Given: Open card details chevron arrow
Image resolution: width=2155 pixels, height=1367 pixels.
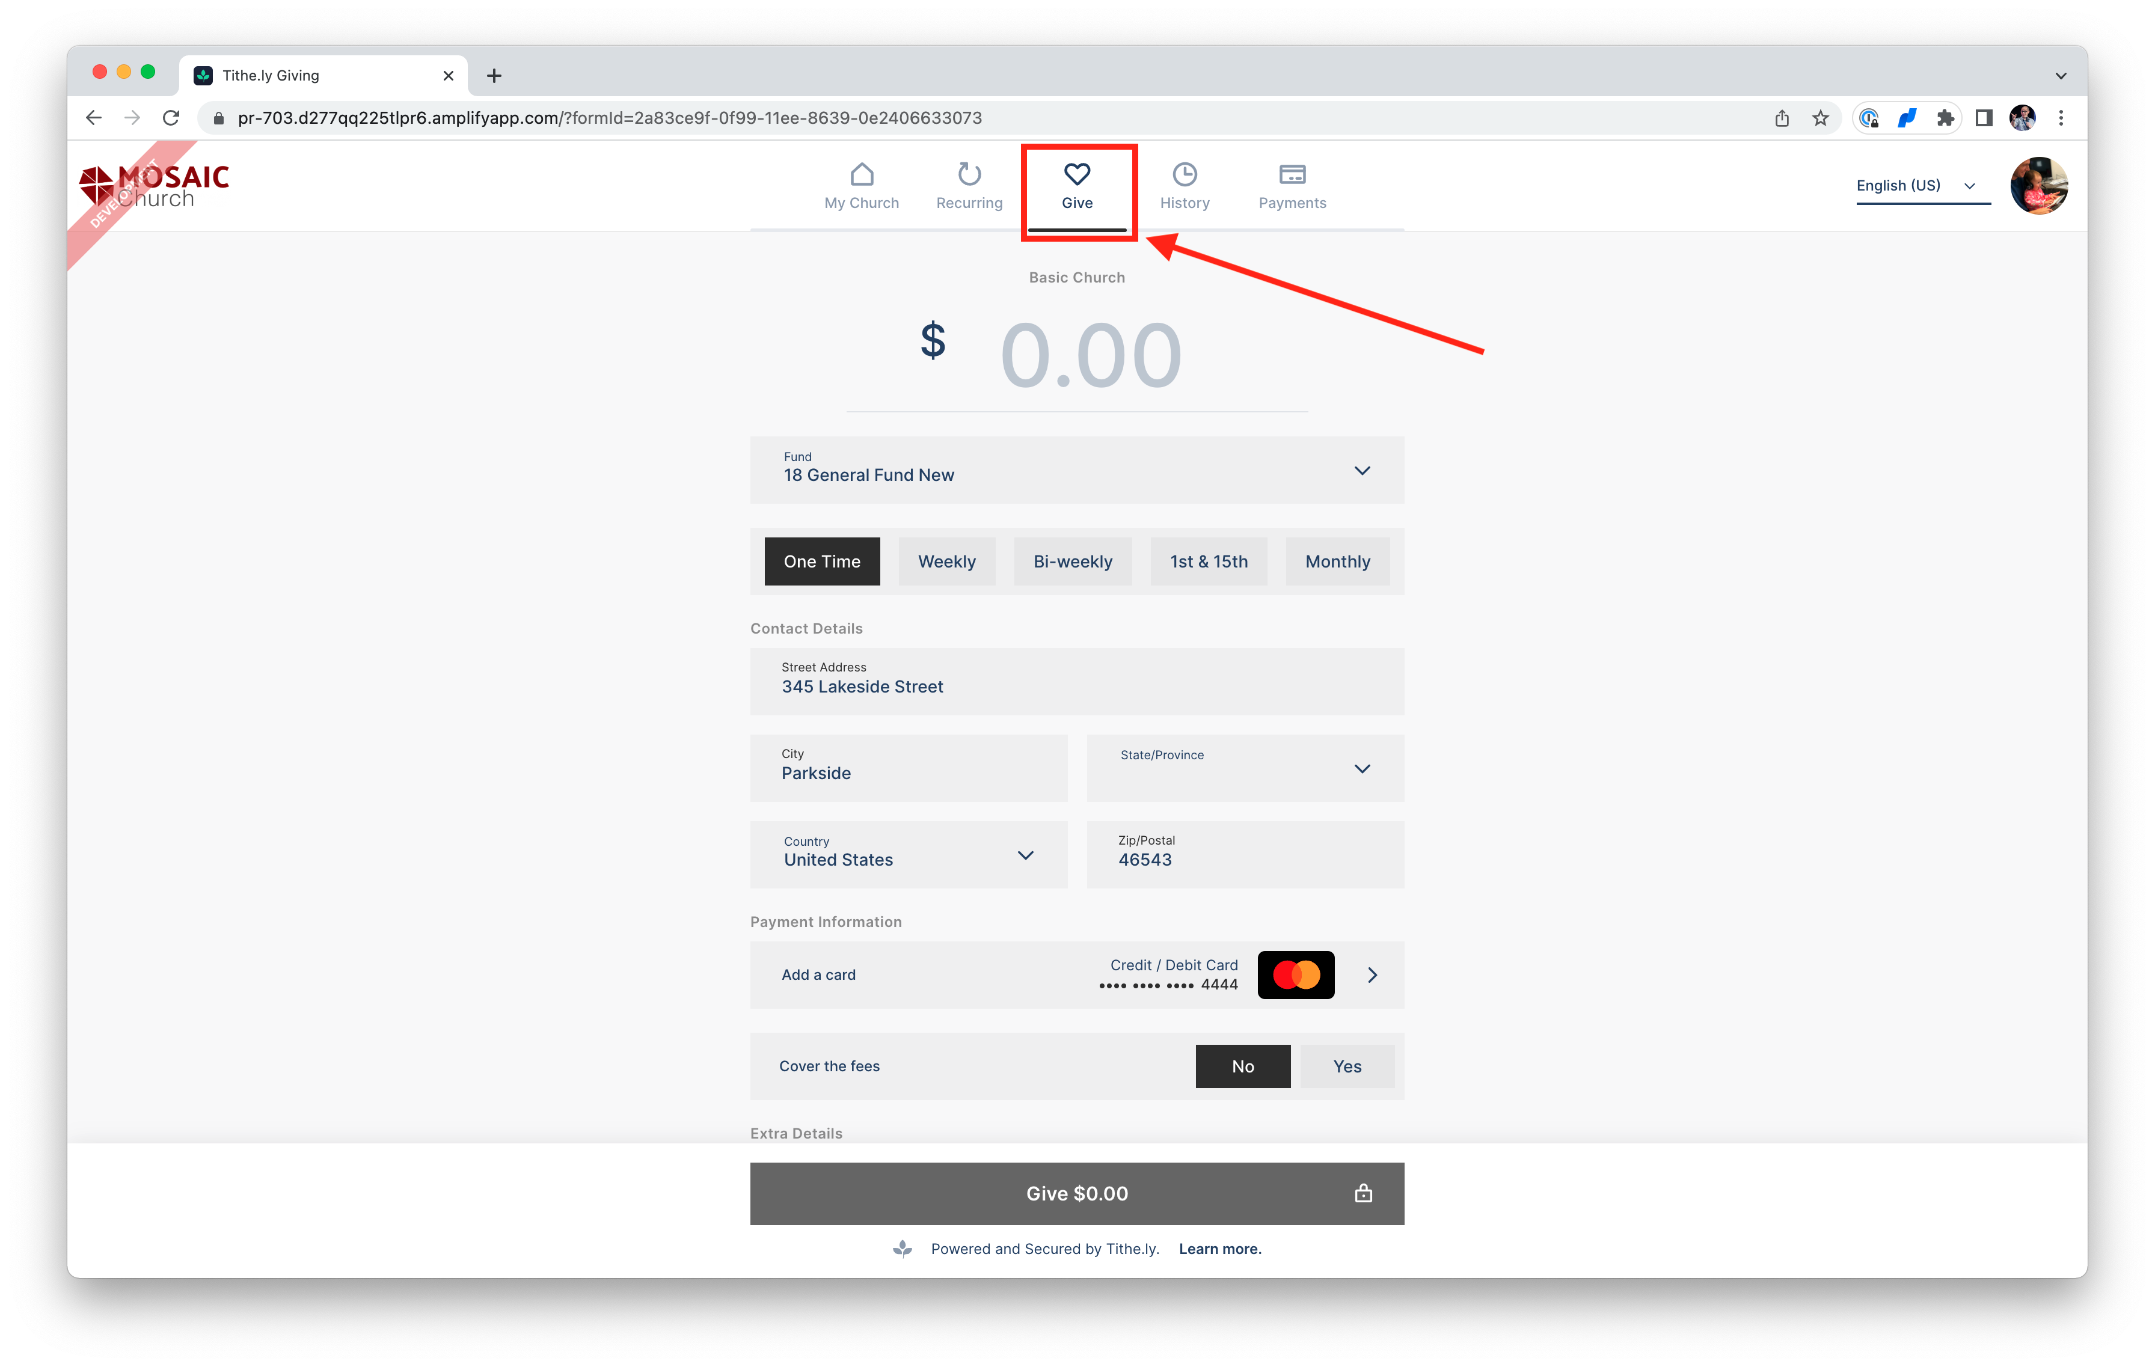Looking at the screenshot, I should coord(1372,975).
